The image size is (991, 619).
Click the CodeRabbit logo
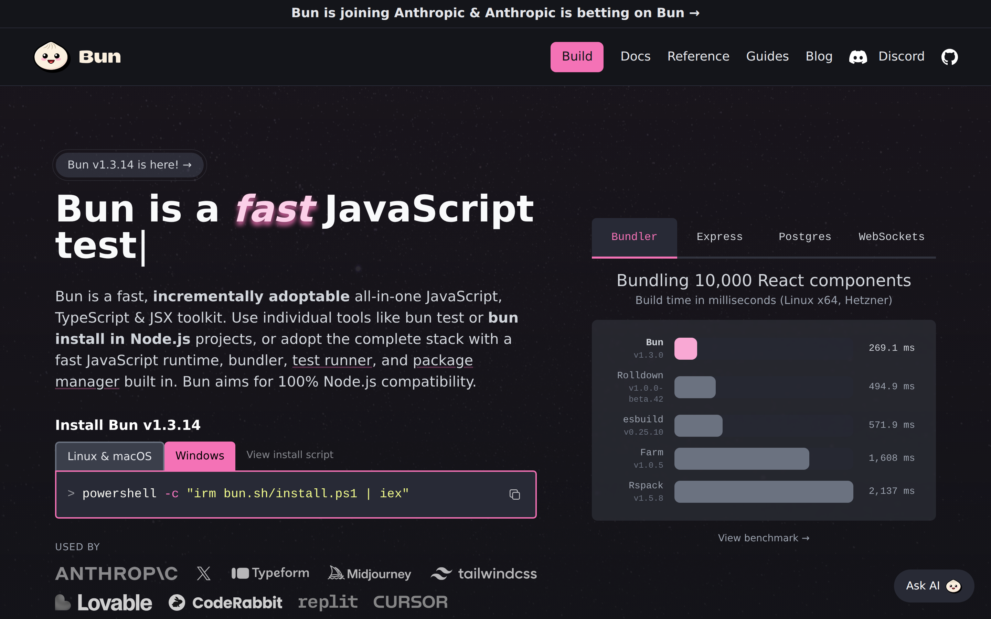point(225,602)
